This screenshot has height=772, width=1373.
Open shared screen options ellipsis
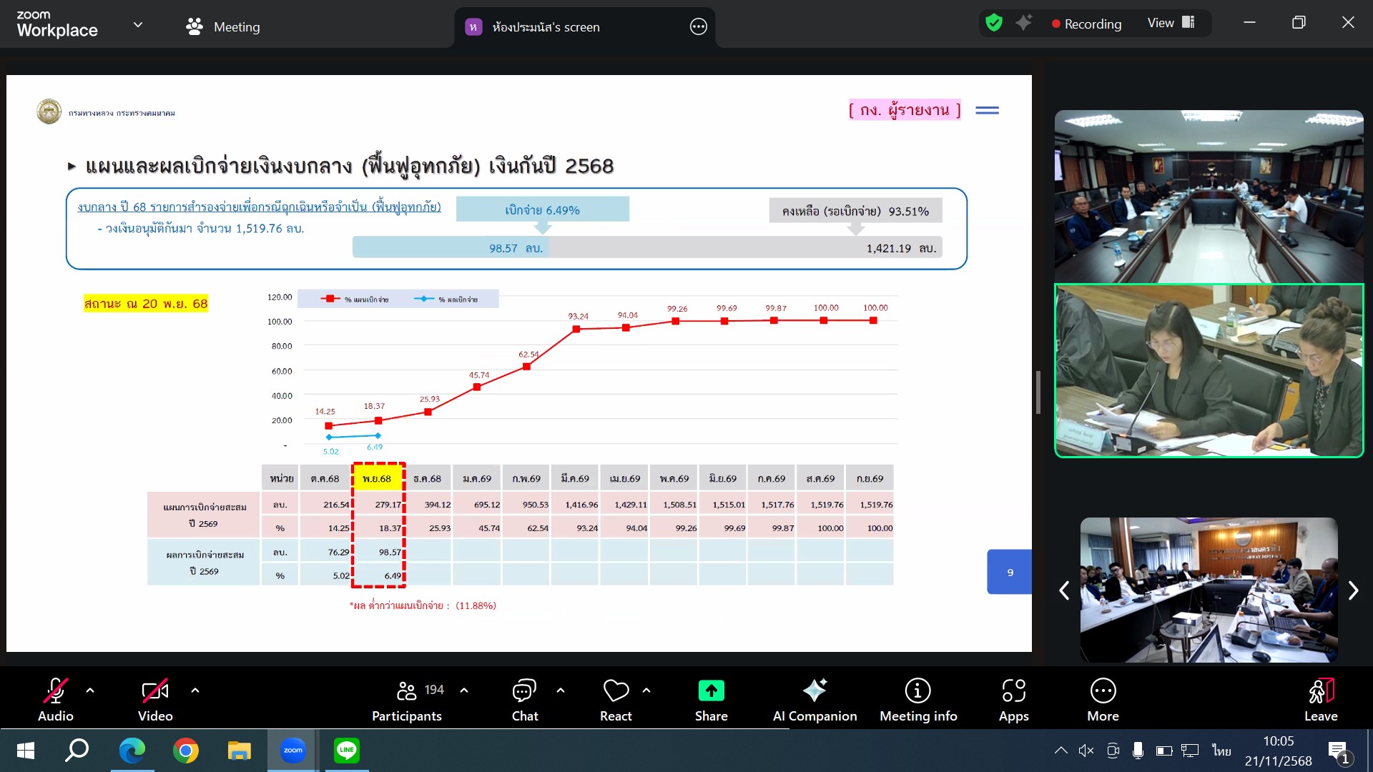[x=698, y=27]
